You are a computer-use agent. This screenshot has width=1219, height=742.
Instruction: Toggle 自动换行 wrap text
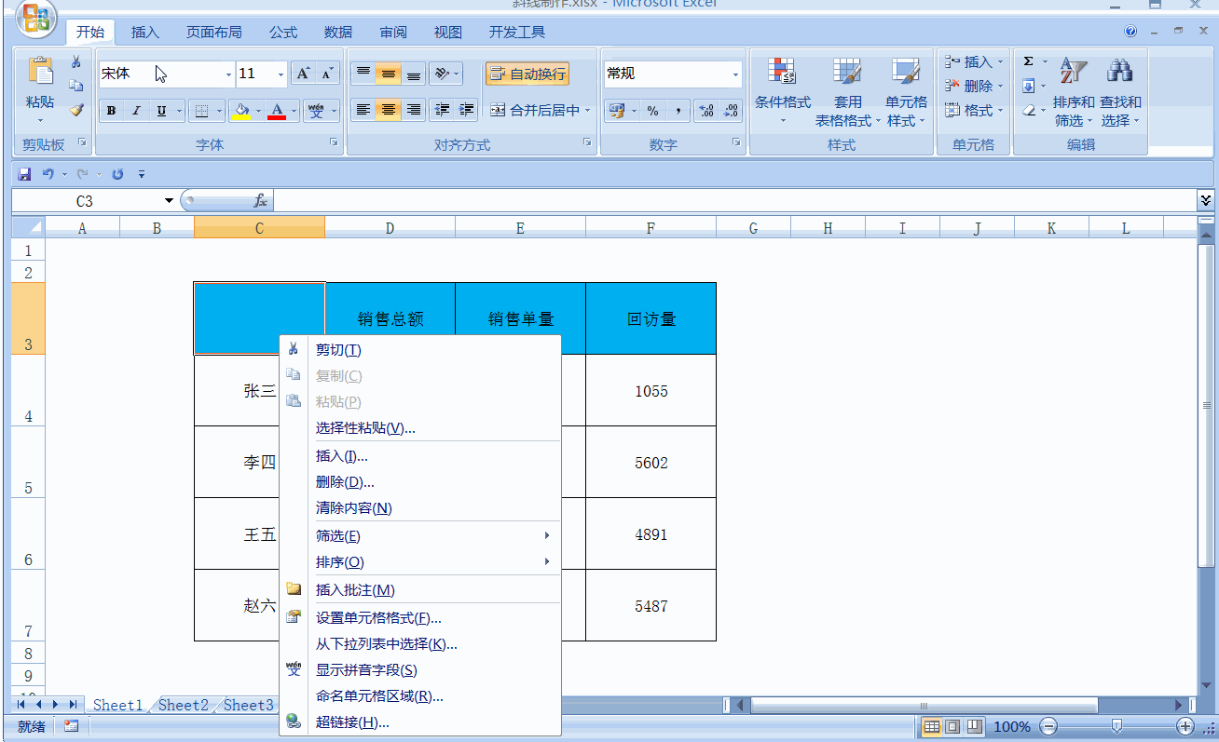[527, 74]
